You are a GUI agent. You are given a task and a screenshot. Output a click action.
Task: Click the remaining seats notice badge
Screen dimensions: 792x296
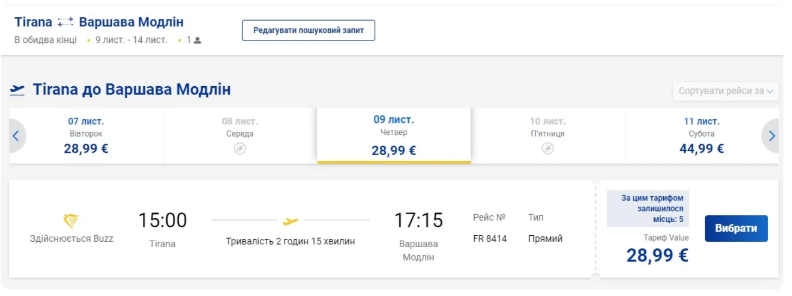pos(648,209)
